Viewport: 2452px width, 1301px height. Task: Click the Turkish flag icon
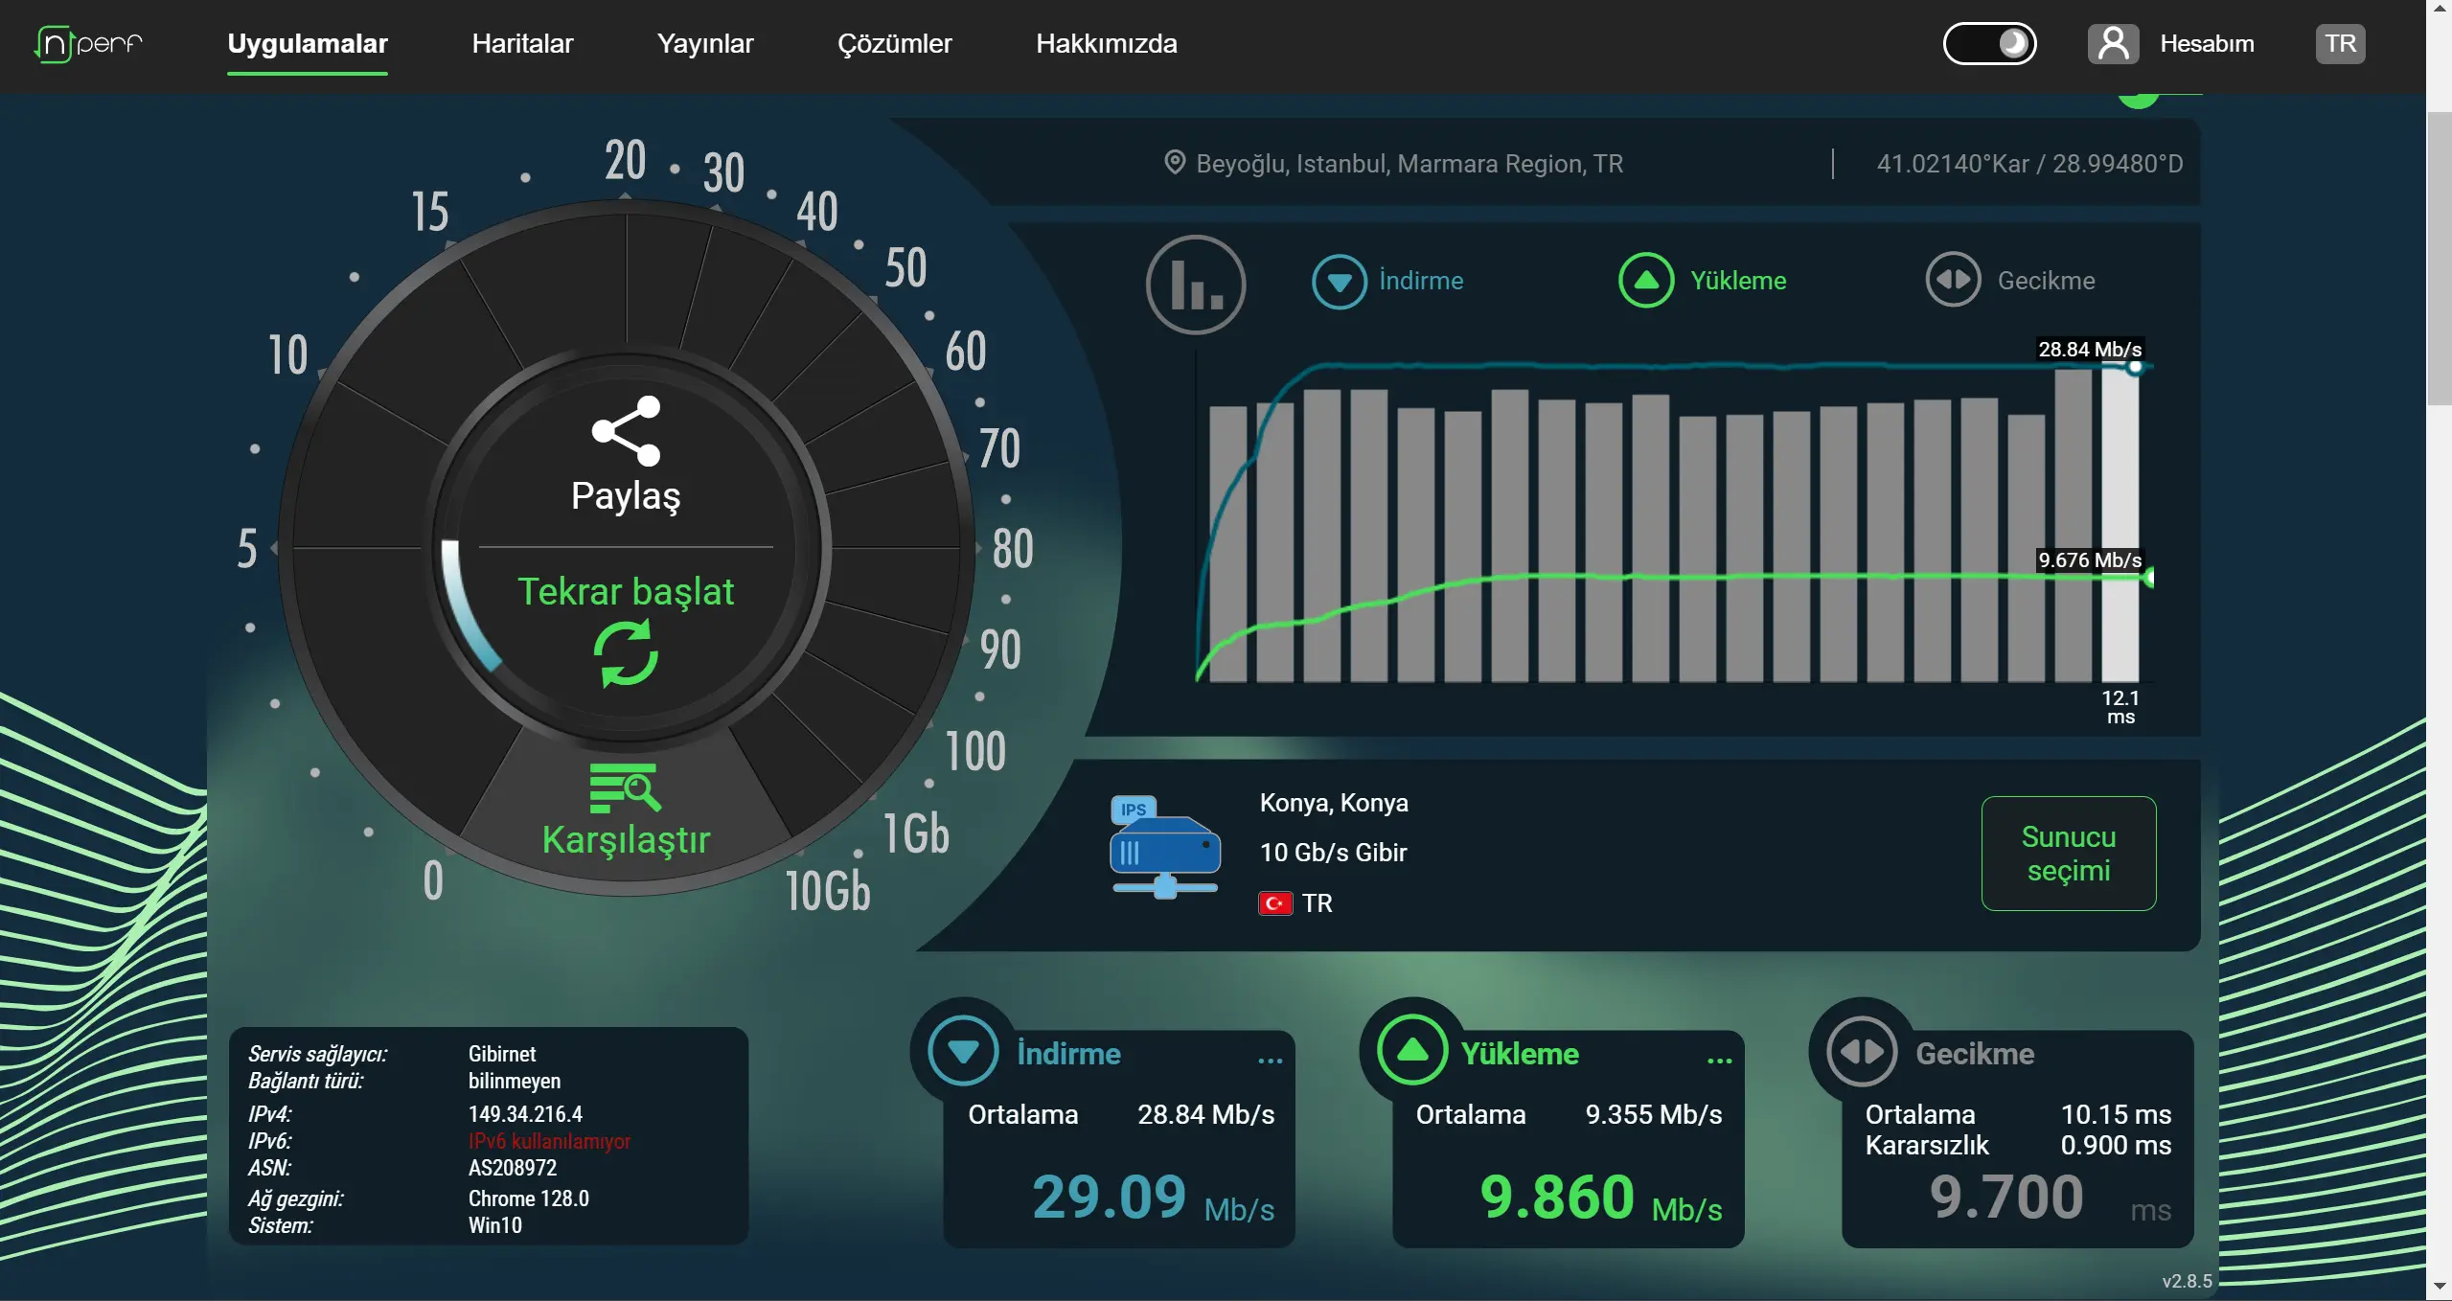(1275, 903)
